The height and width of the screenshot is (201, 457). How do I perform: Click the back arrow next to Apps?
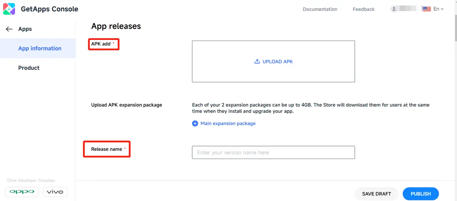point(9,29)
